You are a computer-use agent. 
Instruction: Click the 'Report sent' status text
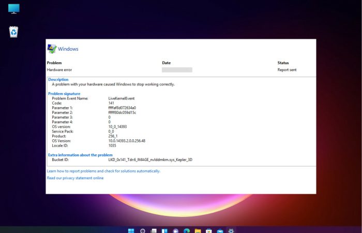[287, 70]
